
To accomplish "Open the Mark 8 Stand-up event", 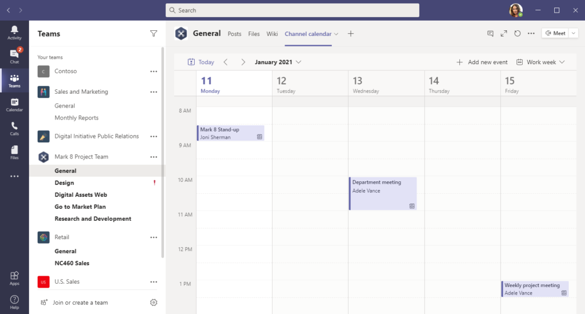I will pos(231,133).
